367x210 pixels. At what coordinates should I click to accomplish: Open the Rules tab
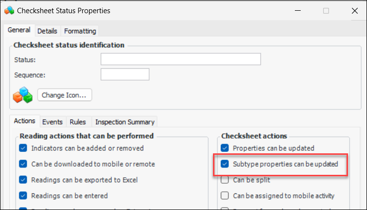click(x=77, y=122)
